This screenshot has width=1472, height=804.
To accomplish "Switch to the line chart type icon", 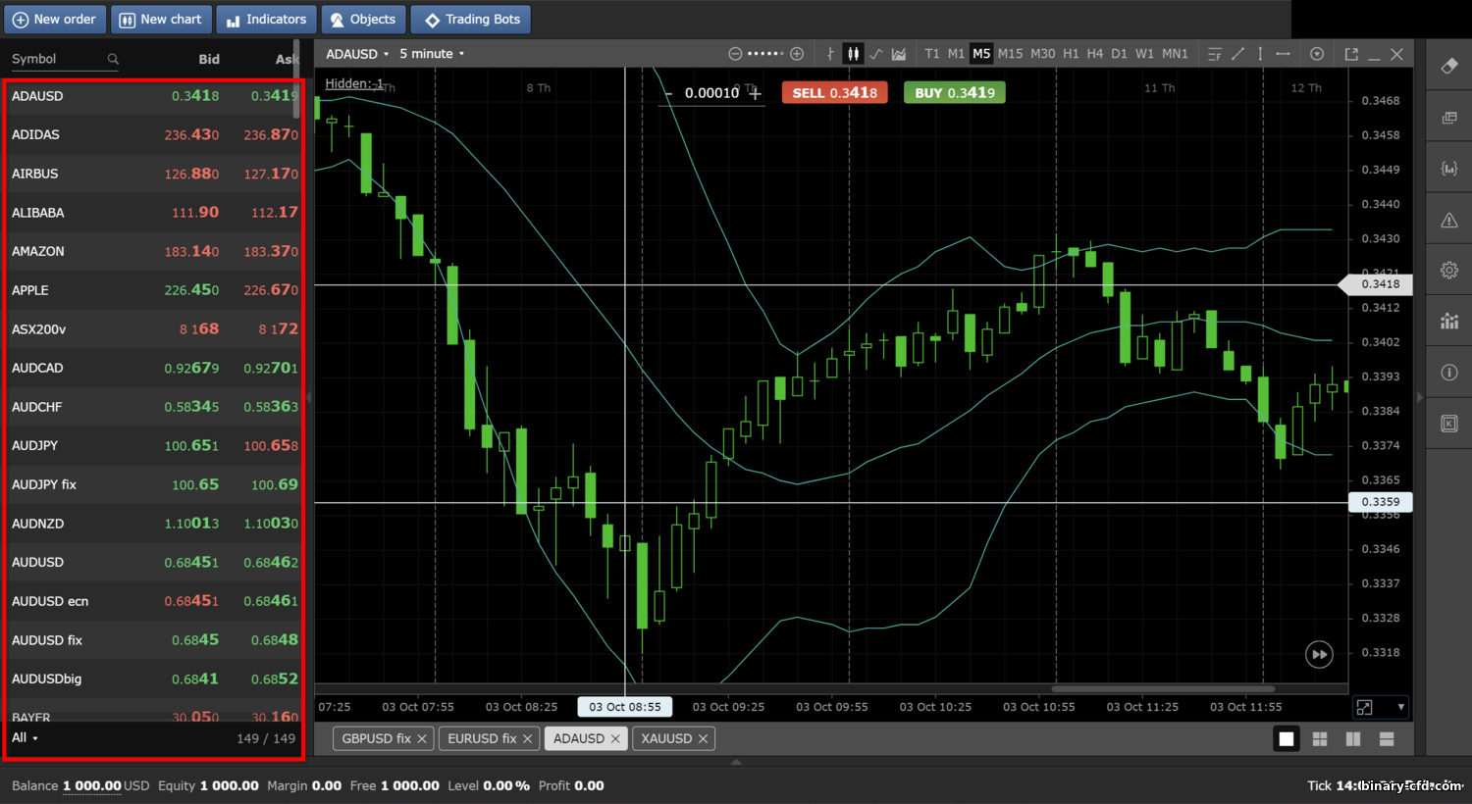I will coord(876,54).
